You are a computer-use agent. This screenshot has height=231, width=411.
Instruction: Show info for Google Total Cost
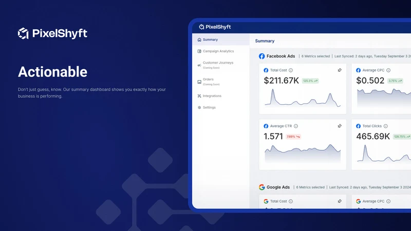[x=291, y=201]
